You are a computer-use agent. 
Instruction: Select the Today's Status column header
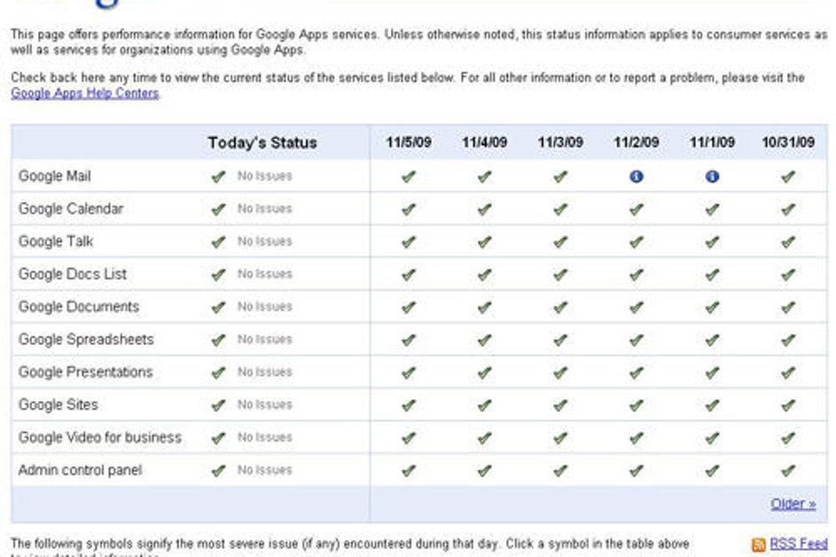pos(262,143)
